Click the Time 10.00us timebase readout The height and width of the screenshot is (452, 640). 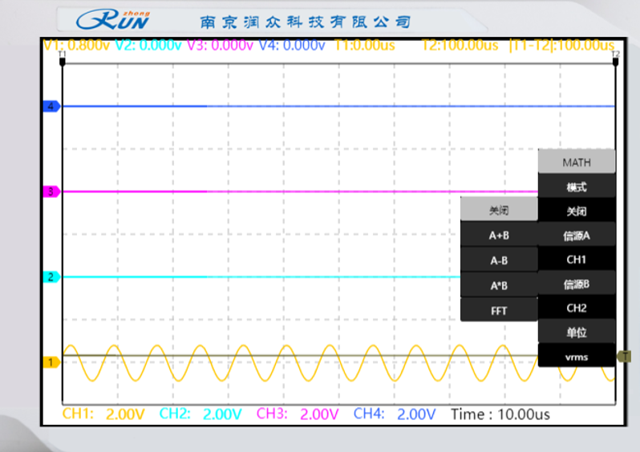500,414
